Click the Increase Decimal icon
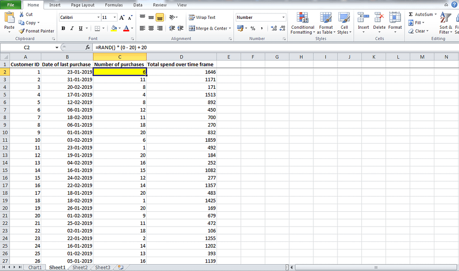 click(x=274, y=28)
